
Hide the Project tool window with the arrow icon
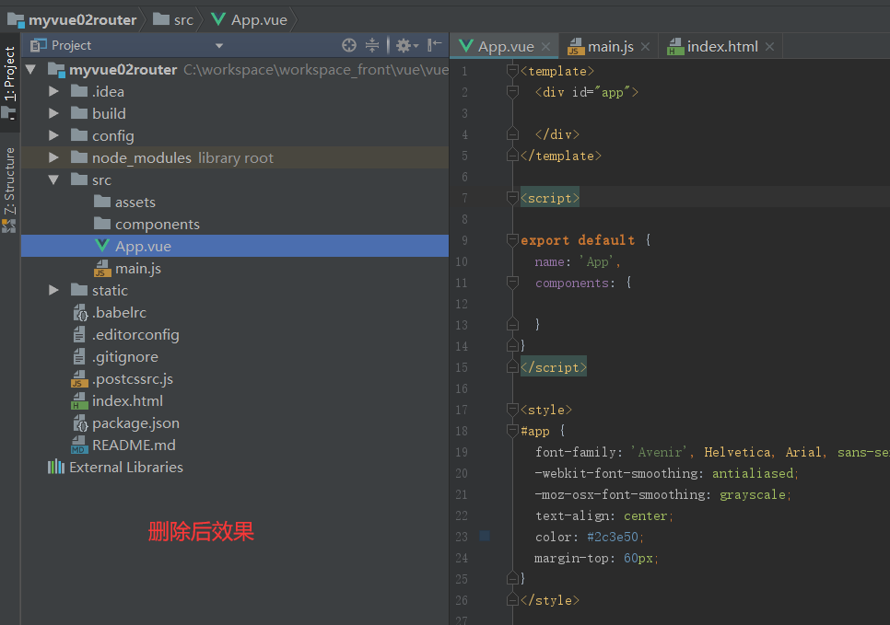(434, 45)
